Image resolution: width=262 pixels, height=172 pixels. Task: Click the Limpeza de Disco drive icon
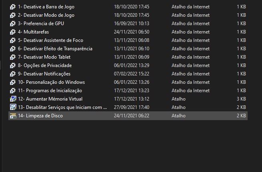pyautogui.click(x=13, y=116)
